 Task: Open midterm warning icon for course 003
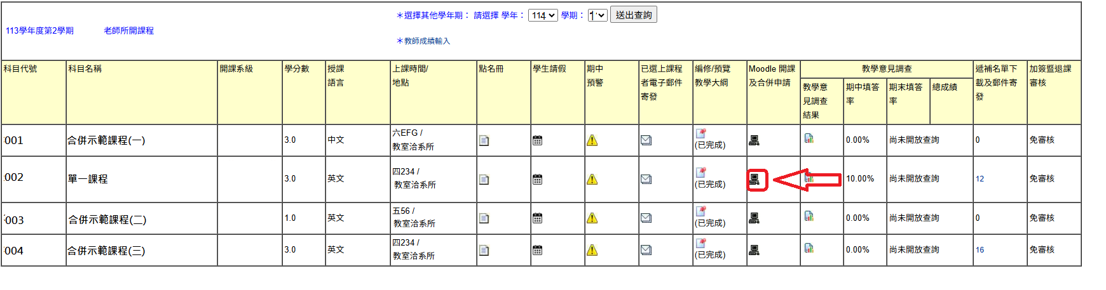592,218
